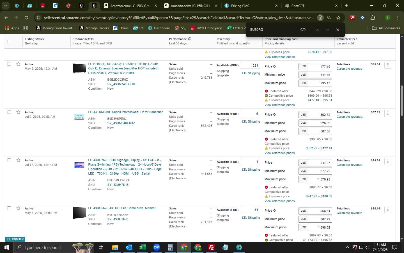The image size is (404, 253).
Task: Open SKU SY_43UH7N-E link
Action: pyautogui.click(x=118, y=185)
